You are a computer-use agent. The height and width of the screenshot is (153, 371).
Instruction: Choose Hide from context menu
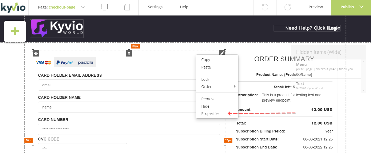(x=205, y=106)
